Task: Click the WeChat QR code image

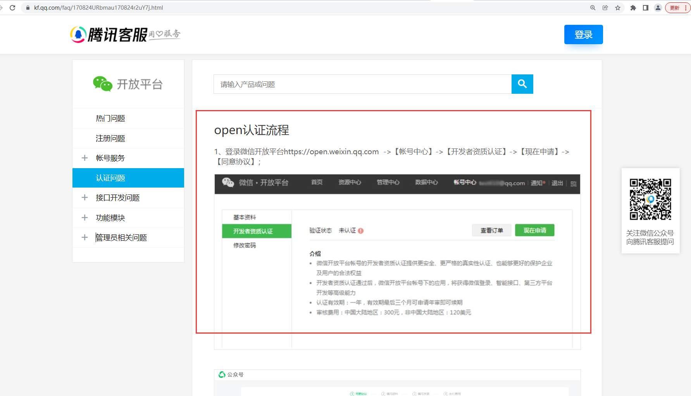Action: [x=650, y=200]
